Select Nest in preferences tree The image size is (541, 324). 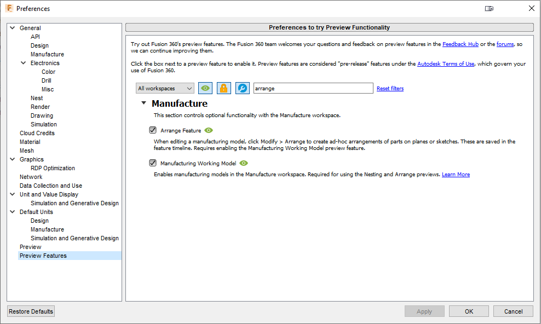pyautogui.click(x=37, y=98)
